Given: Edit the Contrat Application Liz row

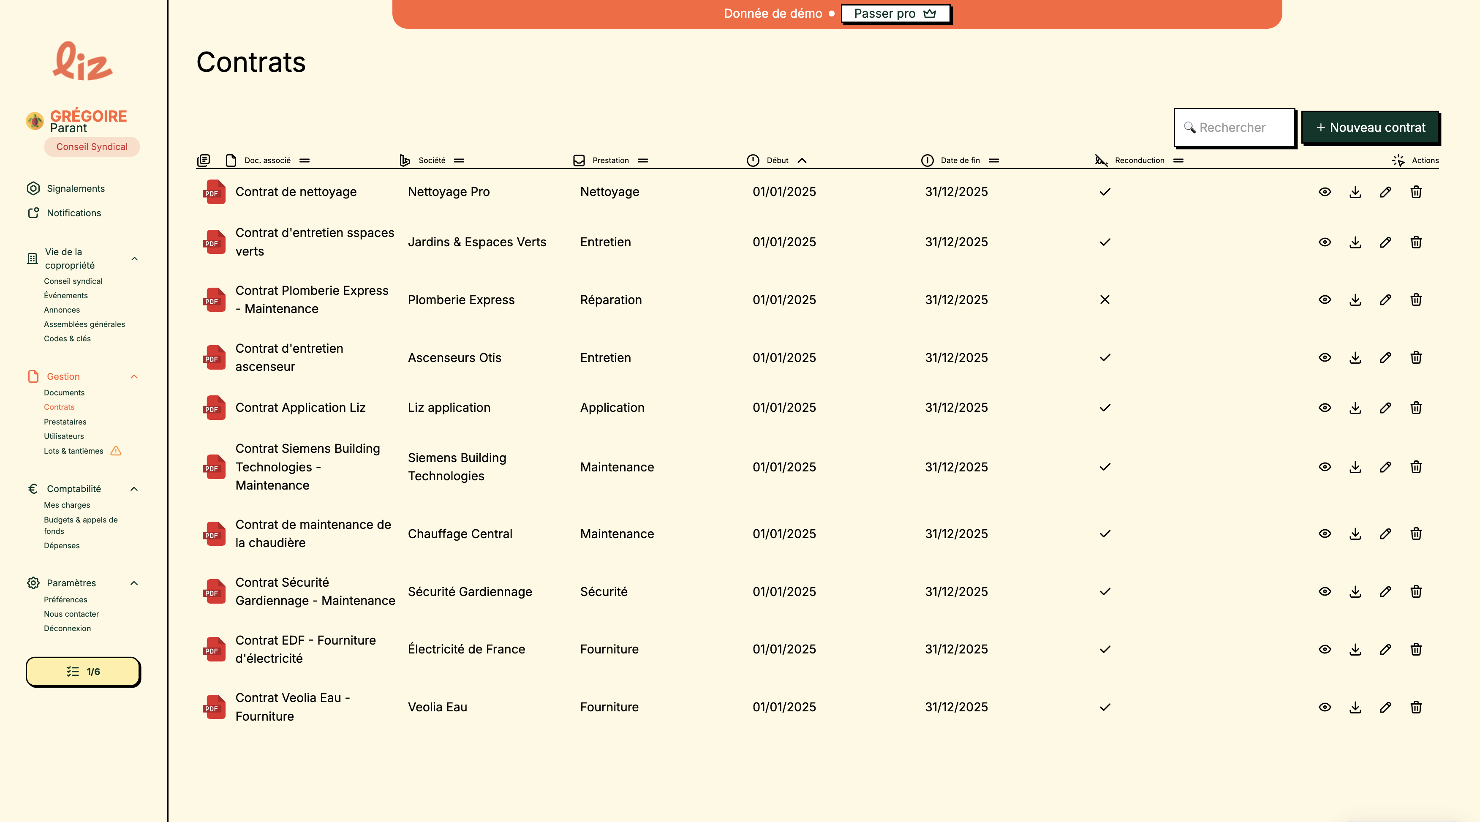Looking at the screenshot, I should [x=1385, y=408].
